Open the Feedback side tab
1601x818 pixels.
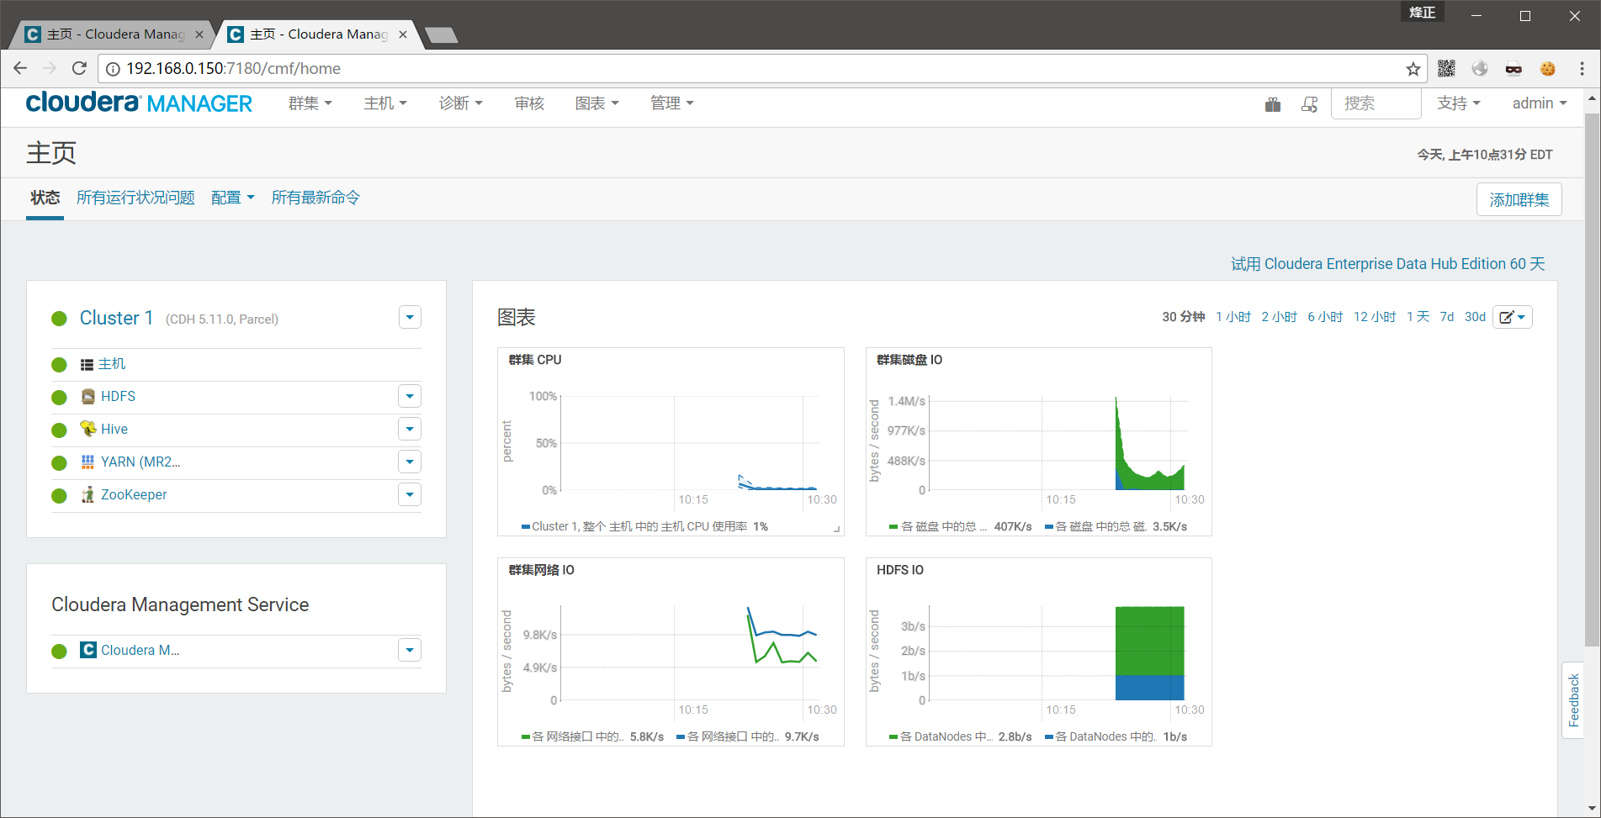pos(1573,700)
